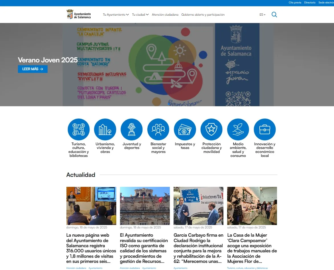Open Turismo, cultura, educación y bibliotecas icon
334x270 pixels.
point(79,130)
